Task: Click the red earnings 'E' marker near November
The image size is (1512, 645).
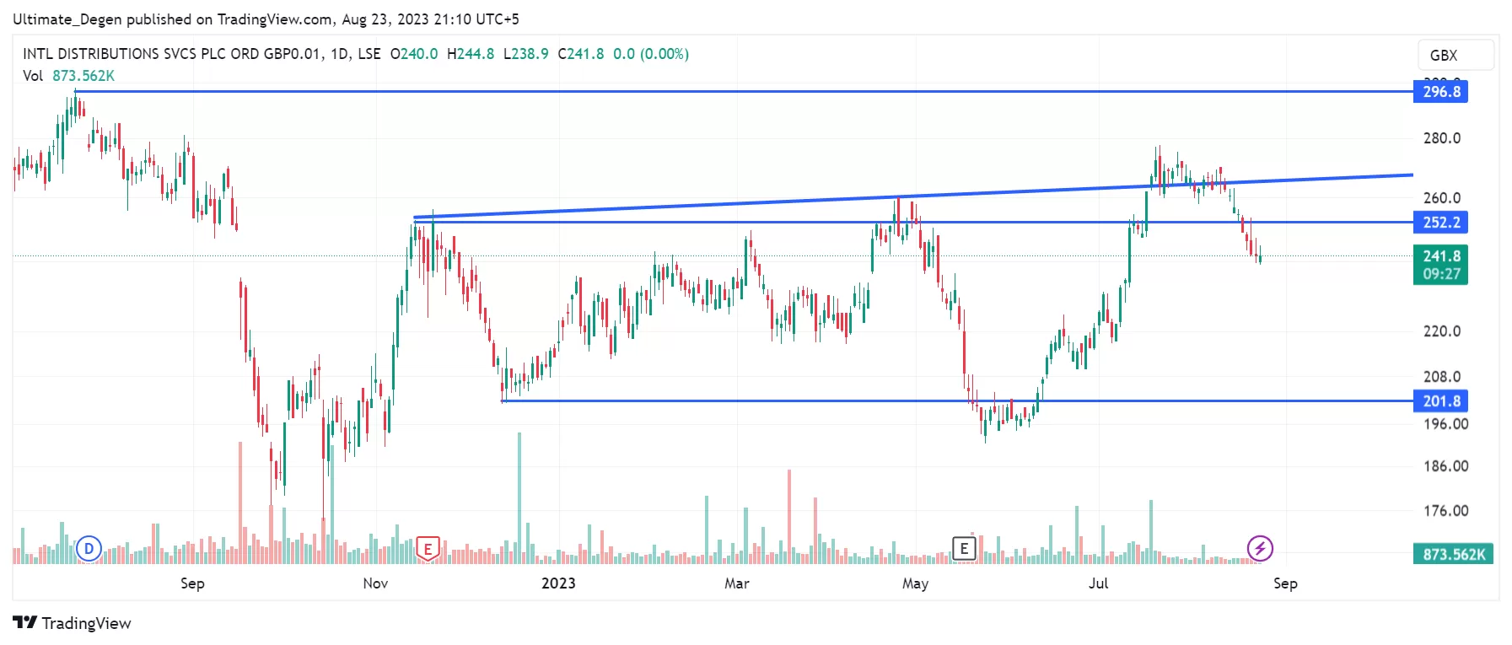Action: (x=428, y=549)
